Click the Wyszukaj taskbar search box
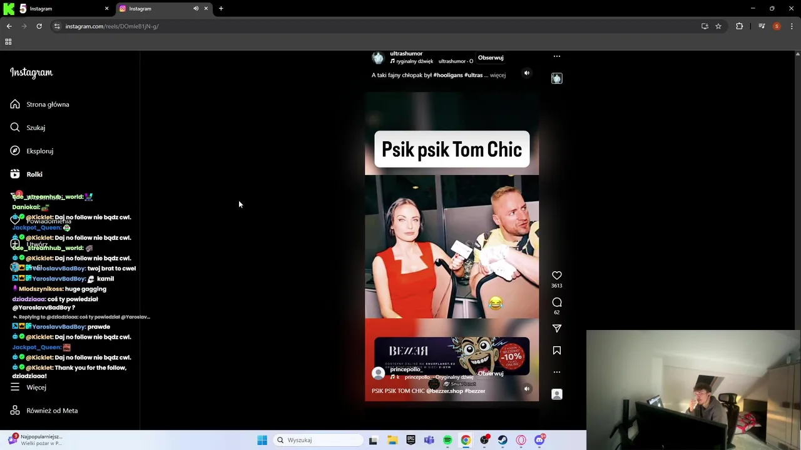Image resolution: width=801 pixels, height=450 pixels. coord(319,440)
